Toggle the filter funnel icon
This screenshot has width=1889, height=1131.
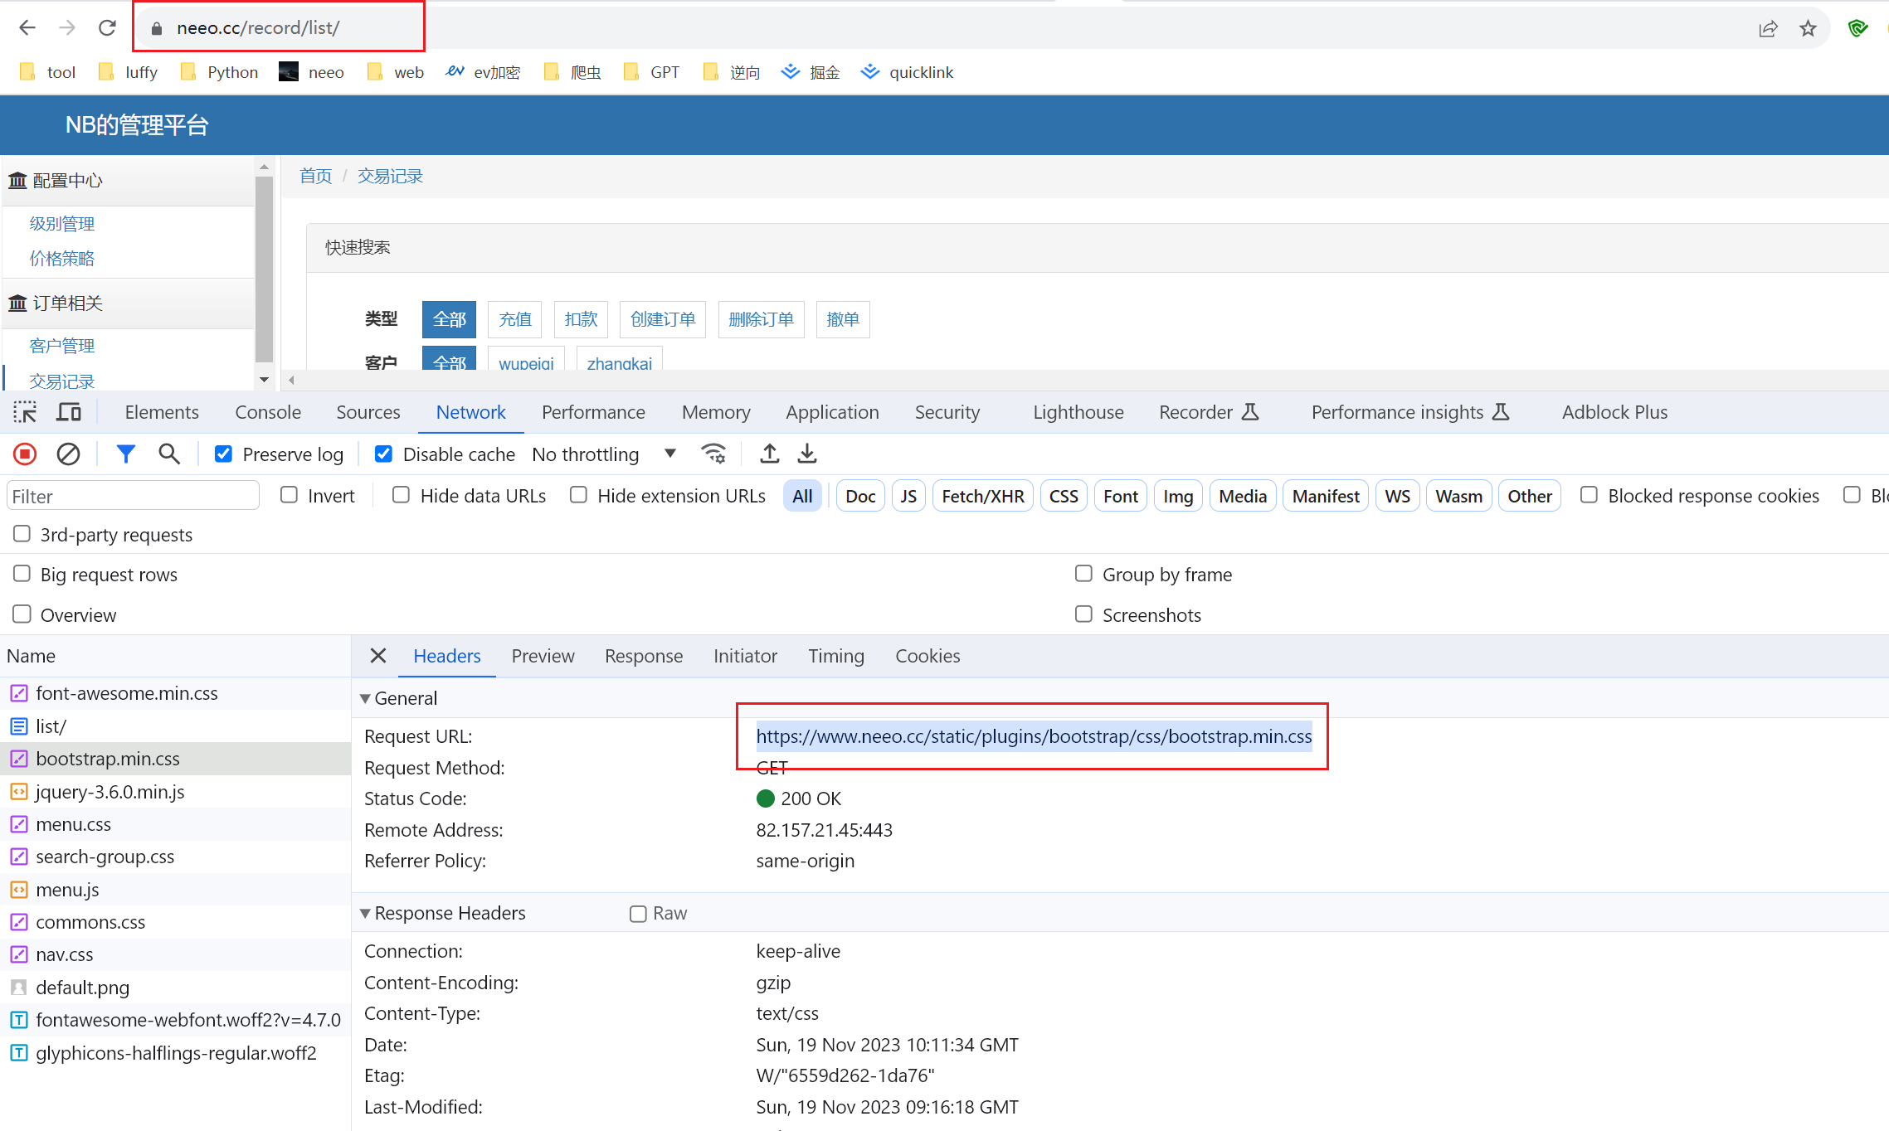point(125,454)
